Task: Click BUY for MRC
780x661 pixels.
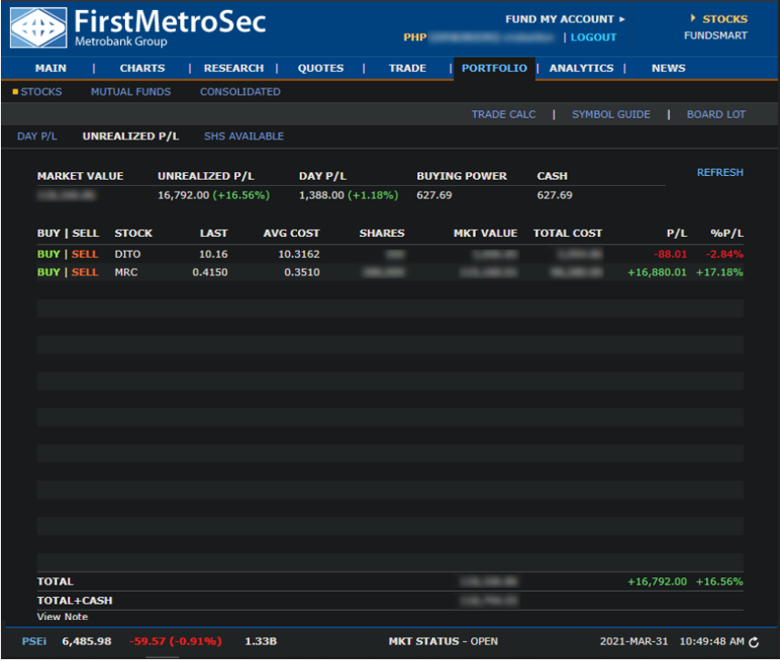Action: (49, 273)
